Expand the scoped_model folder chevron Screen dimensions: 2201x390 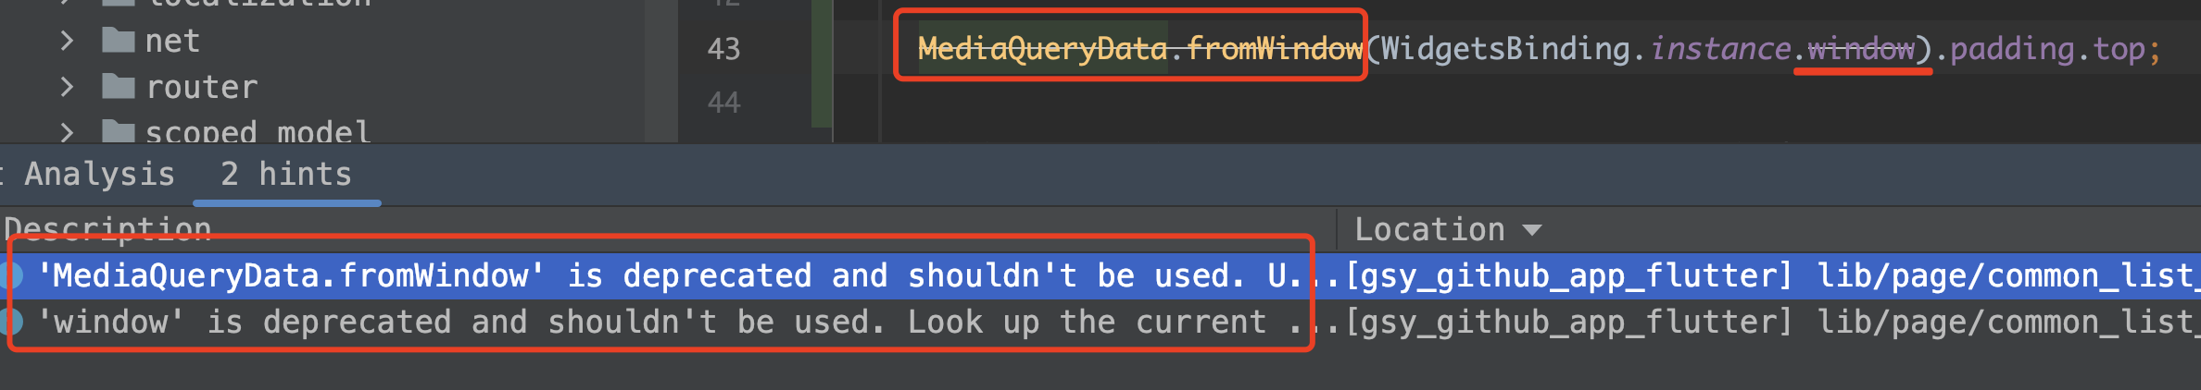[67, 132]
